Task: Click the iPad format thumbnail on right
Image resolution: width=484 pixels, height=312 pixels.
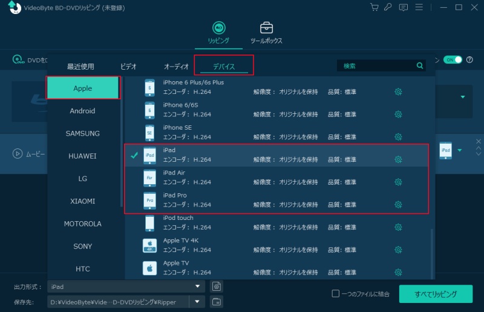Action: (x=445, y=151)
